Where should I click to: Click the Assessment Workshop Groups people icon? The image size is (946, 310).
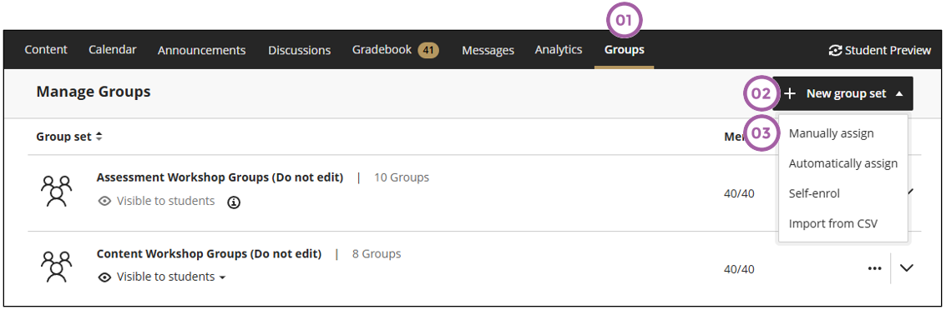click(56, 192)
